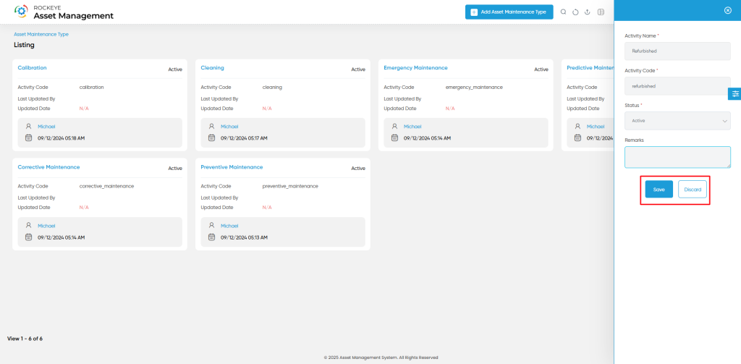Click calendar icon in Preventive Maintenance card
Image resolution: width=741 pixels, height=364 pixels.
click(211, 237)
